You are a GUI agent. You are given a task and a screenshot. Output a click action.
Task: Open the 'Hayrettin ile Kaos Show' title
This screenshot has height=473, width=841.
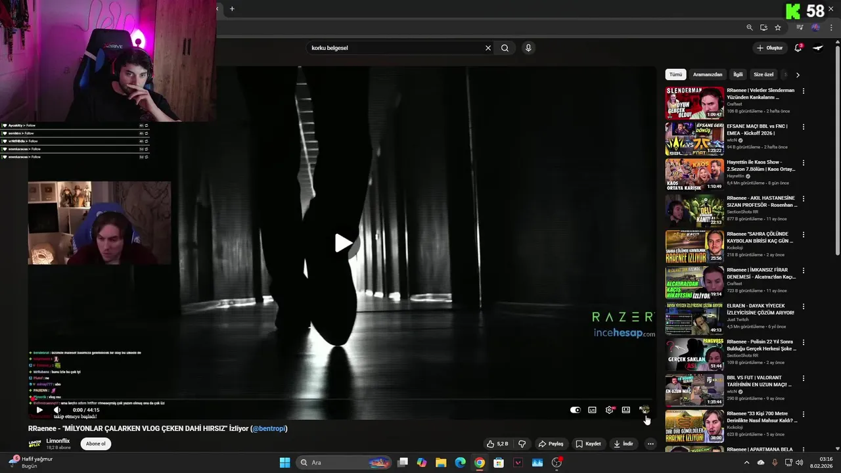[x=761, y=166]
